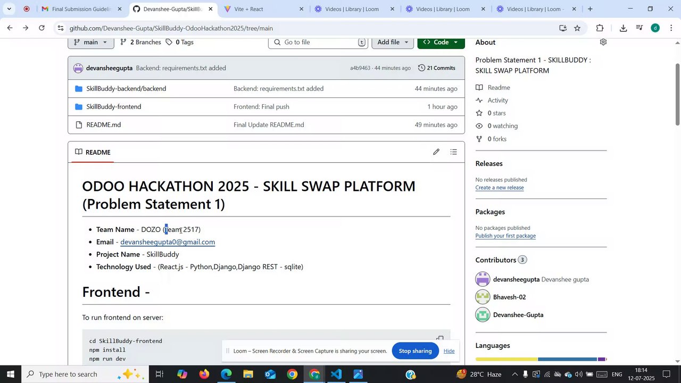Screen dimensions: 681x383
Task: Open File Explorer from taskbar
Action: (248, 374)
